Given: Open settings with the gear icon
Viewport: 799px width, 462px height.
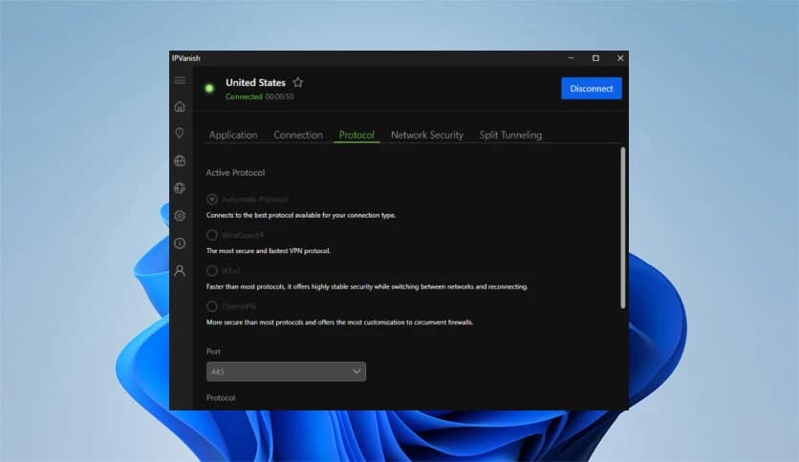Looking at the screenshot, I should pyautogui.click(x=180, y=216).
